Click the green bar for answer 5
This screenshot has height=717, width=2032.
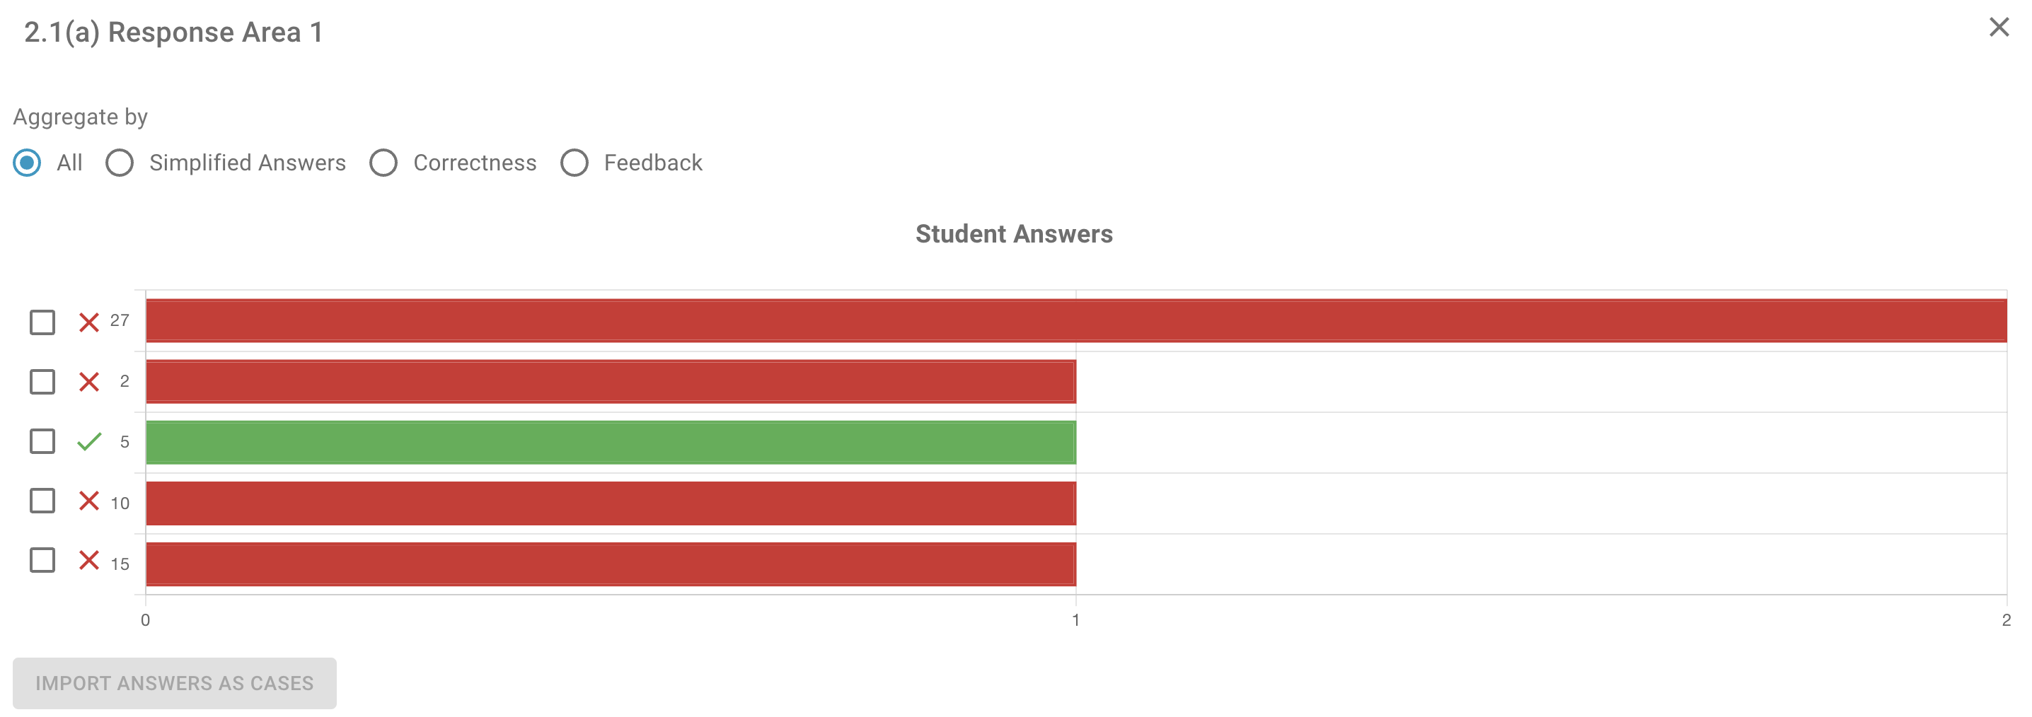[611, 443]
